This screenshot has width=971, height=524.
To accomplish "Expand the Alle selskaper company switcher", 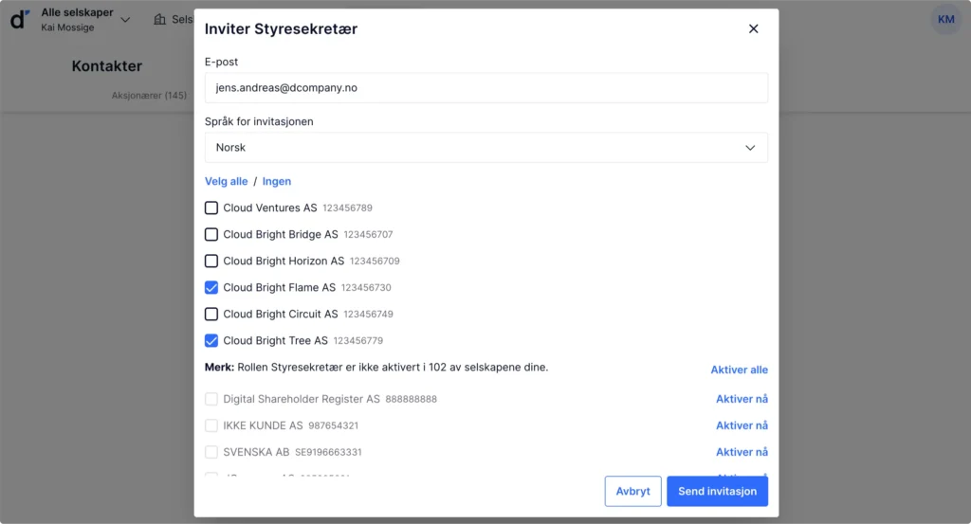I will 125,20.
